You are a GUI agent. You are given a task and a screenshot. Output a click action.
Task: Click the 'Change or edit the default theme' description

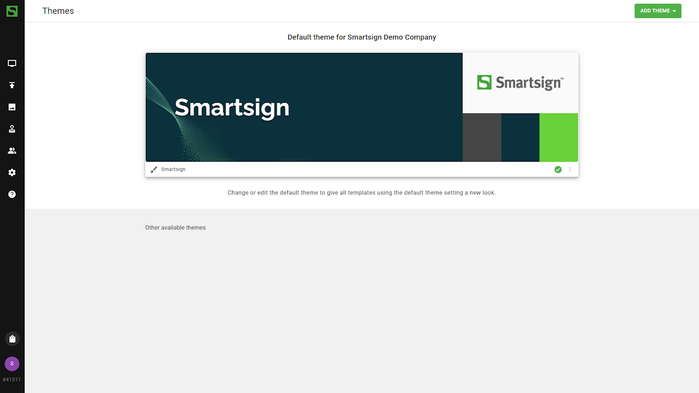(362, 193)
